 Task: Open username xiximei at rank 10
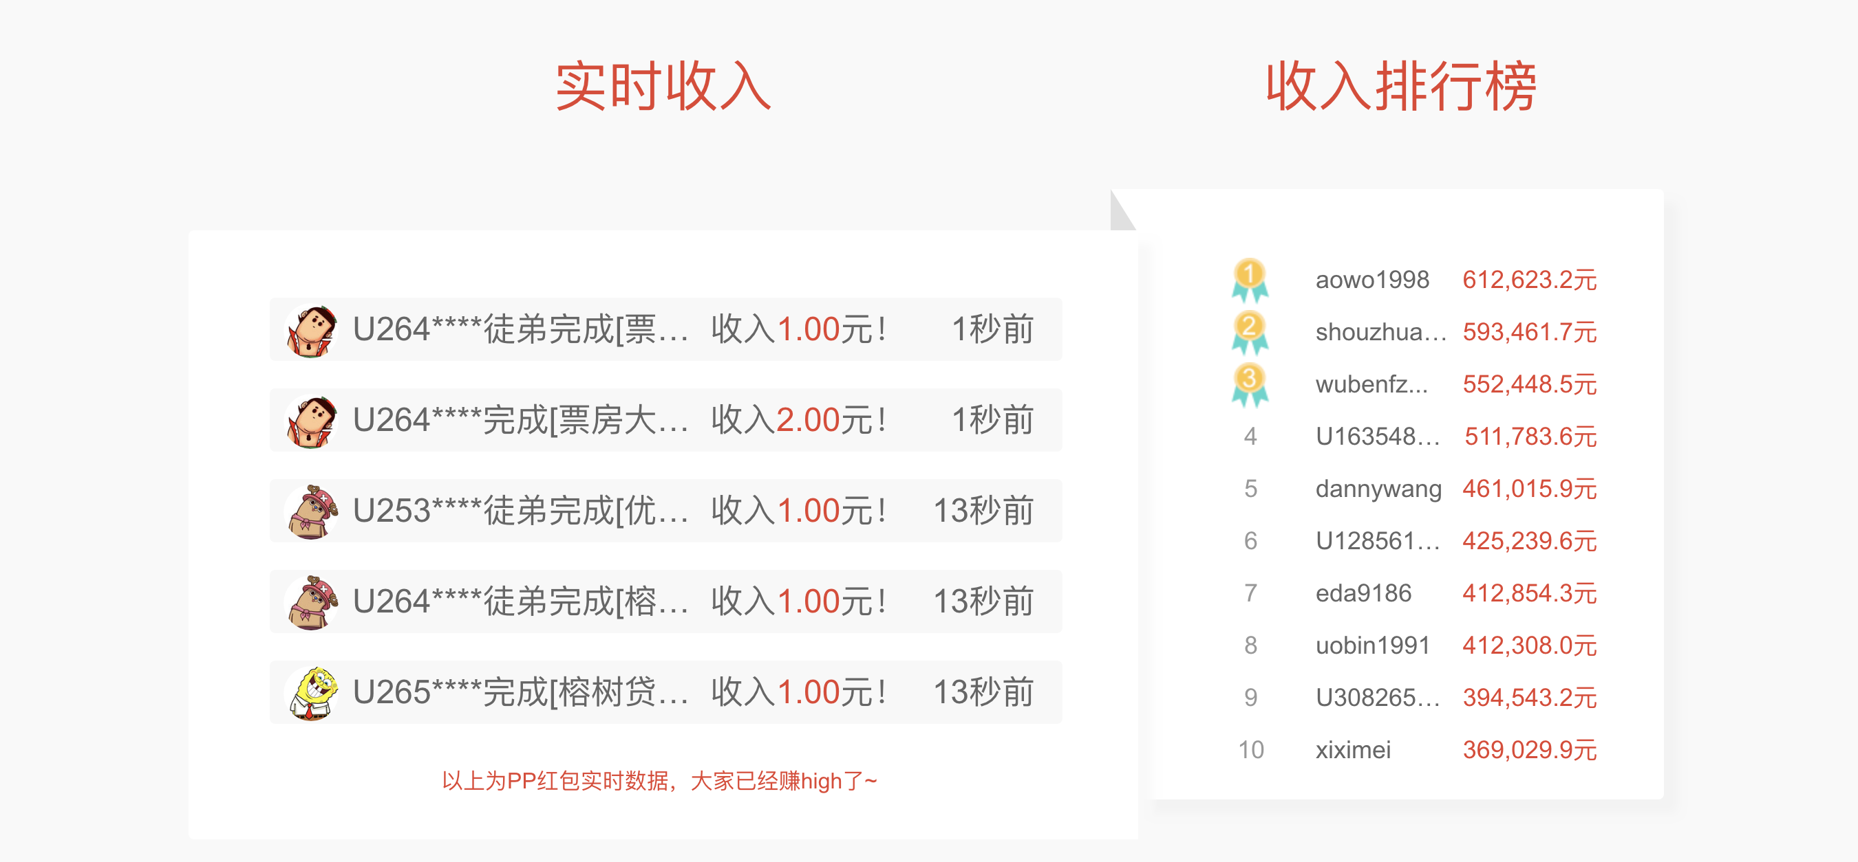(x=1352, y=749)
